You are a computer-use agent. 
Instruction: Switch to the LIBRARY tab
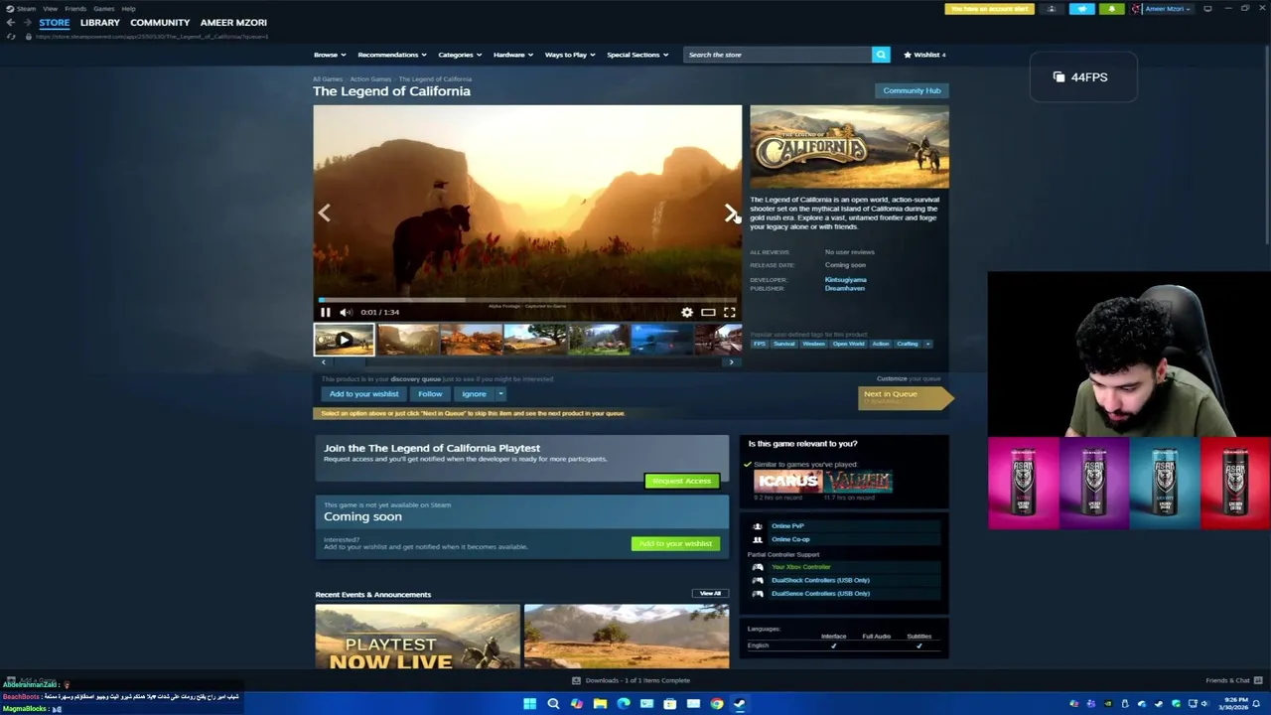pyautogui.click(x=99, y=22)
